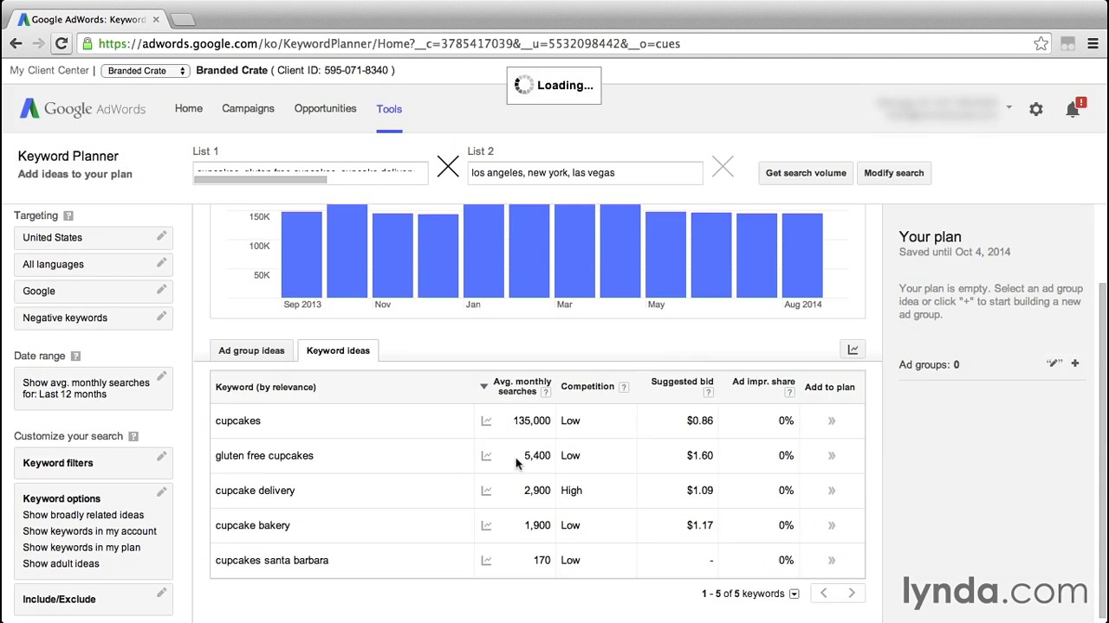Open AdWords settings gear menu

(1036, 109)
